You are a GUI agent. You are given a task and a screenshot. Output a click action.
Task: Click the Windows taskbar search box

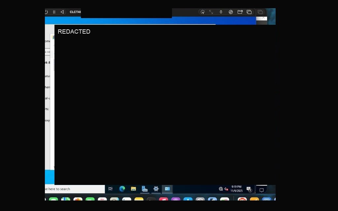click(x=75, y=189)
